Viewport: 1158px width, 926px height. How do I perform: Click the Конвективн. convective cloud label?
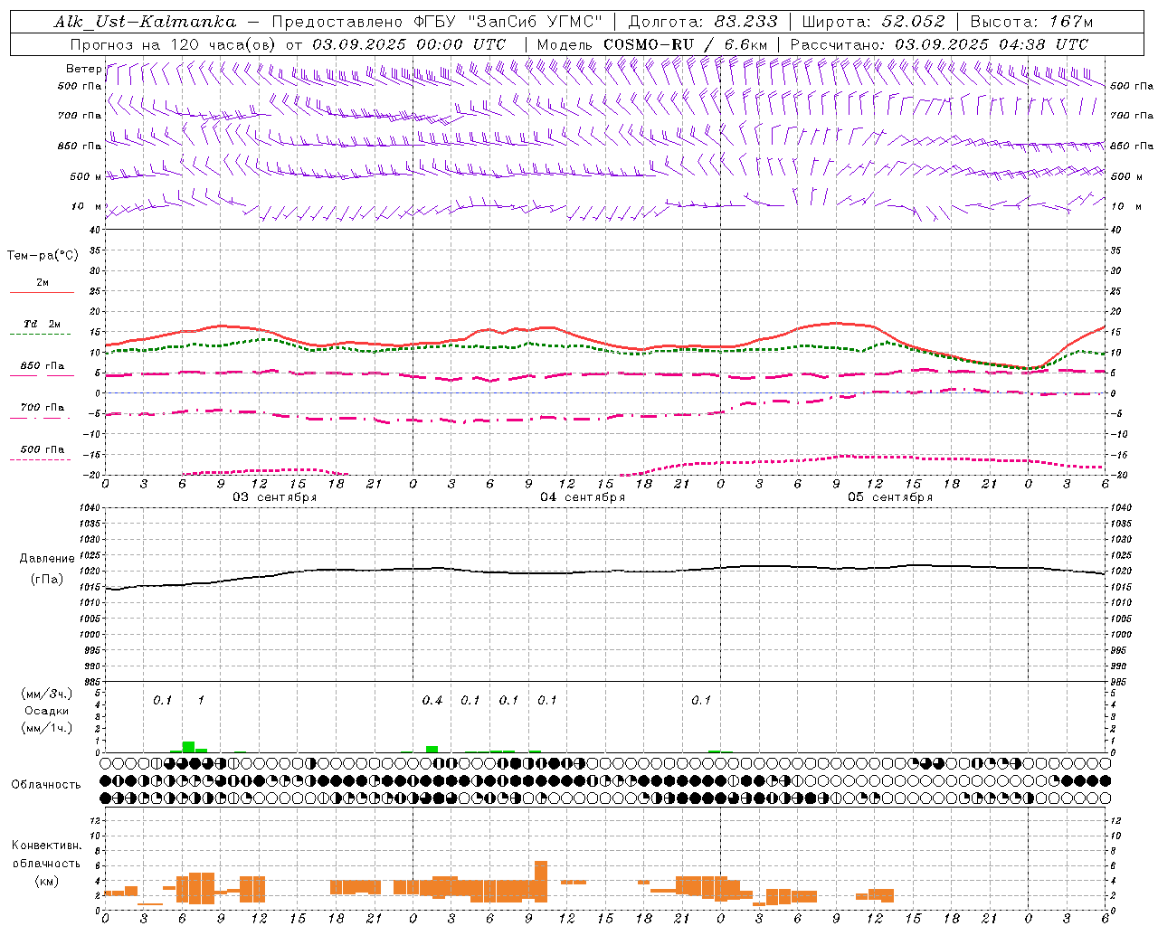click(x=47, y=846)
